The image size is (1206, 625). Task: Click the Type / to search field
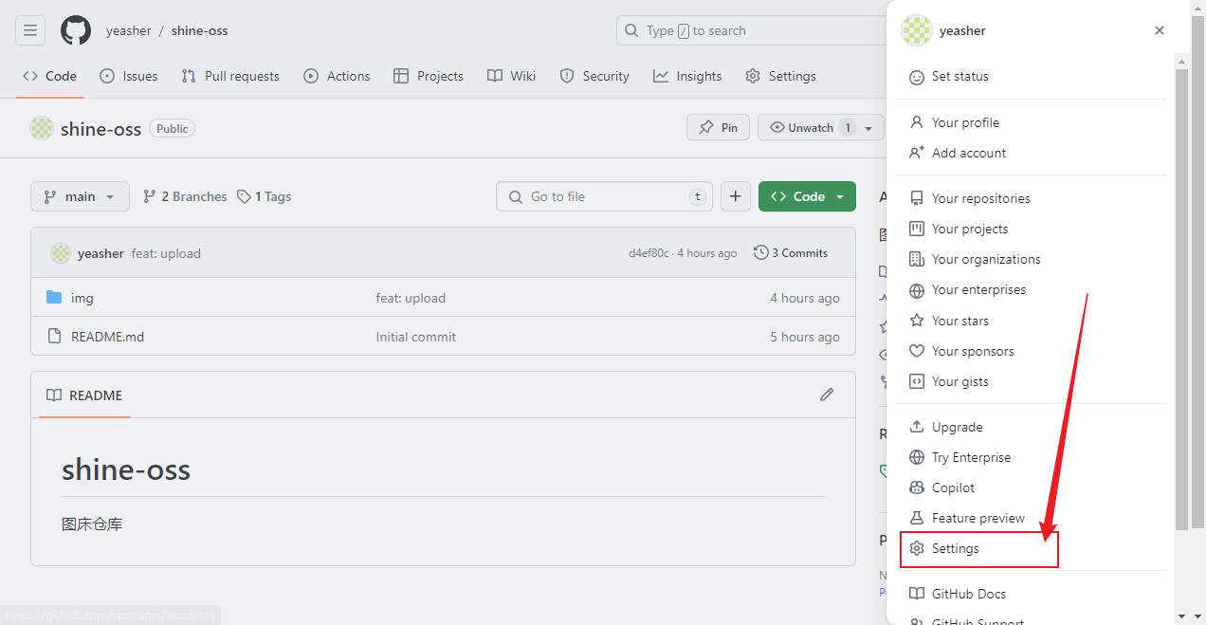[x=751, y=30]
